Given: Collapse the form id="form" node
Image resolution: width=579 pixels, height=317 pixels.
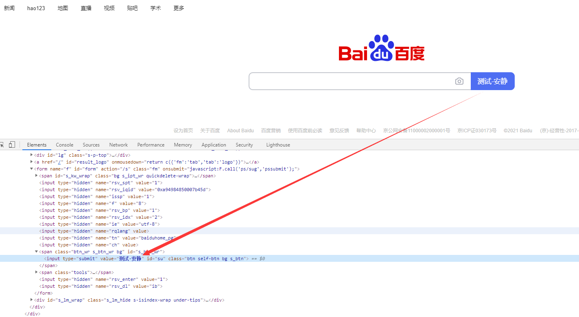Looking at the screenshot, I should (32, 169).
